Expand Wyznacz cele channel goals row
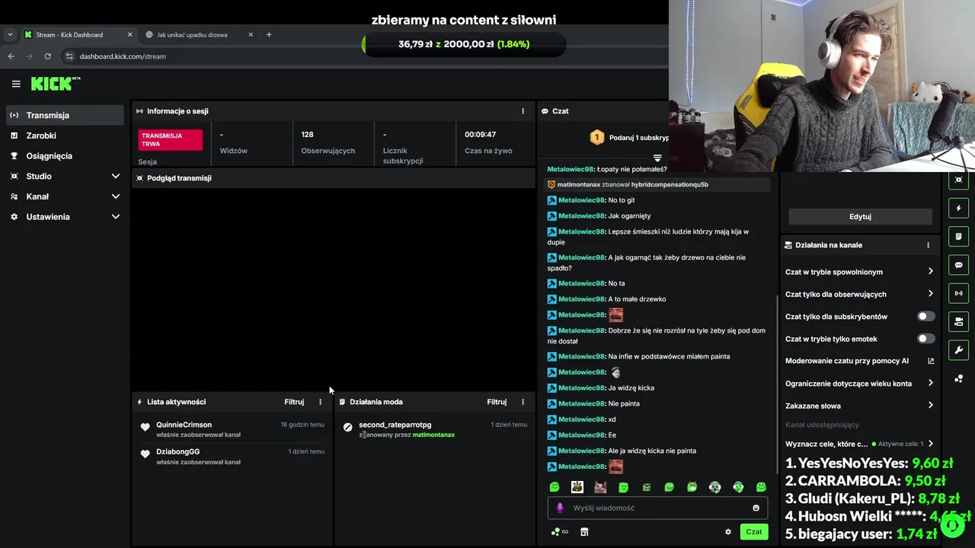Image resolution: width=975 pixels, height=548 pixels. pos(859,444)
